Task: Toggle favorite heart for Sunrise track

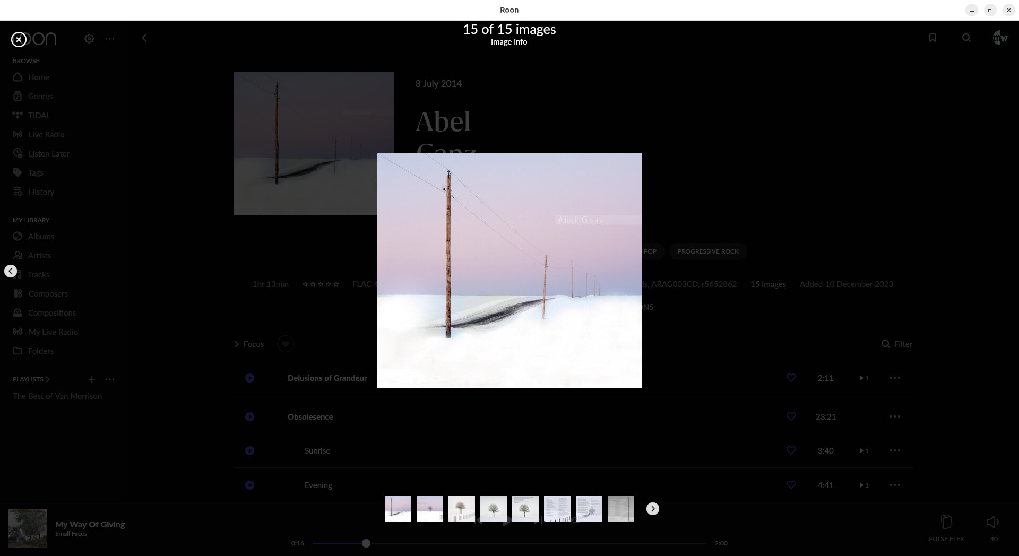Action: pos(791,450)
